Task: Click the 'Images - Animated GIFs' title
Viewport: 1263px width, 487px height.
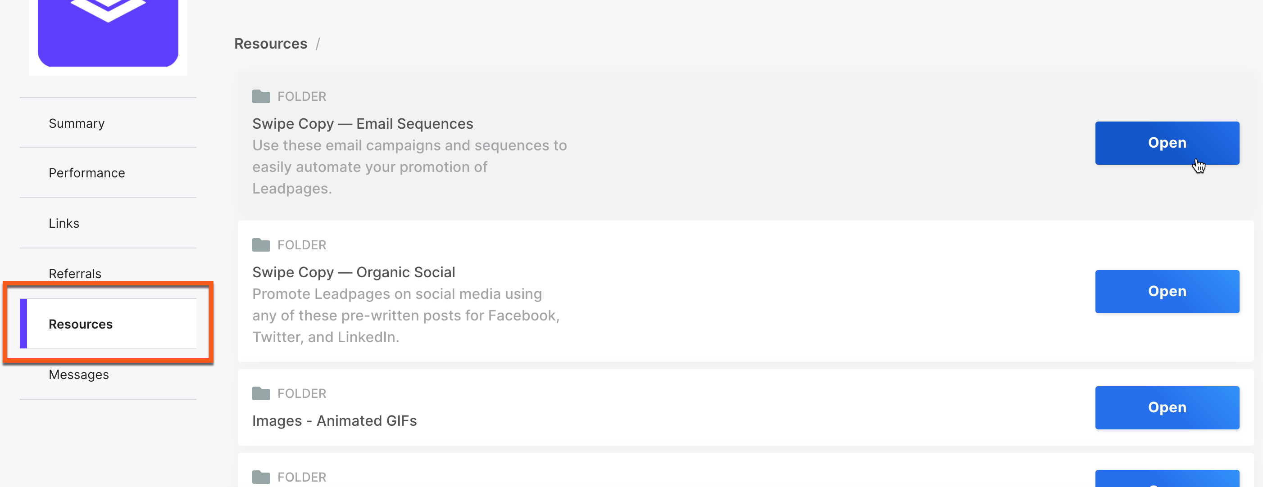Action: 334,421
